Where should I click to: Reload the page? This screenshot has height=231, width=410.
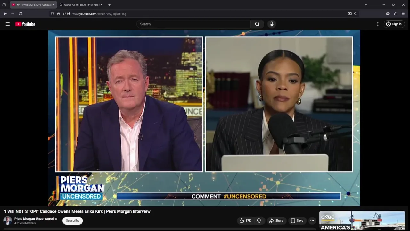click(x=20, y=14)
